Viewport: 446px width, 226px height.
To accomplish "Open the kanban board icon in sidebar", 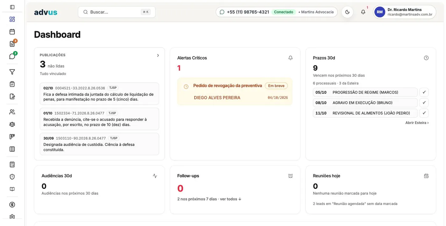I will coord(12,137).
